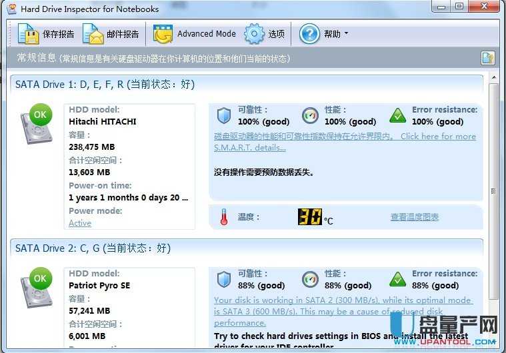
Task: Click the 30°C temperature display
Action: (311, 216)
